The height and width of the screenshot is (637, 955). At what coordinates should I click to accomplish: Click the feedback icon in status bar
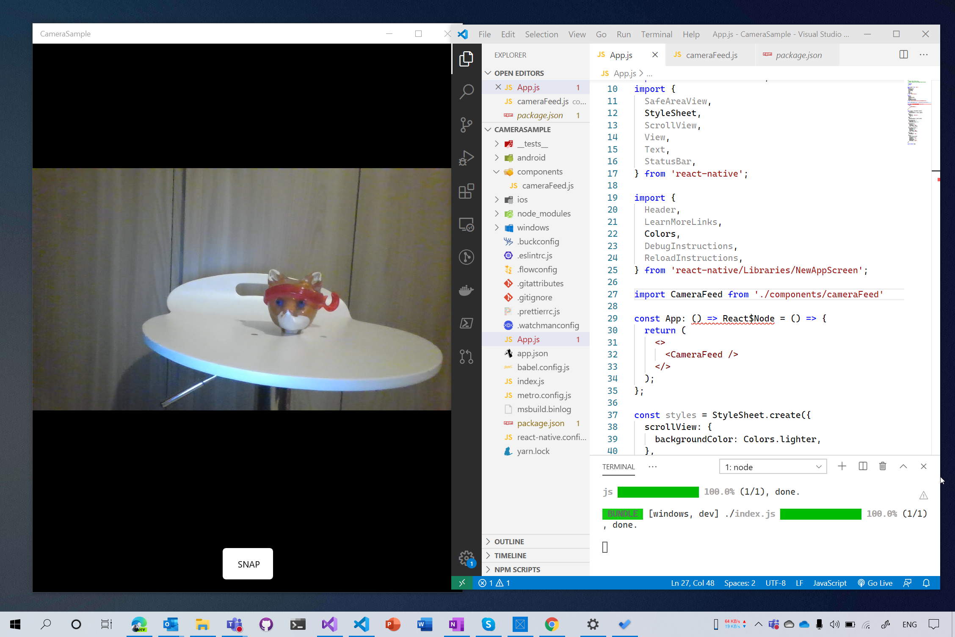[x=907, y=583]
